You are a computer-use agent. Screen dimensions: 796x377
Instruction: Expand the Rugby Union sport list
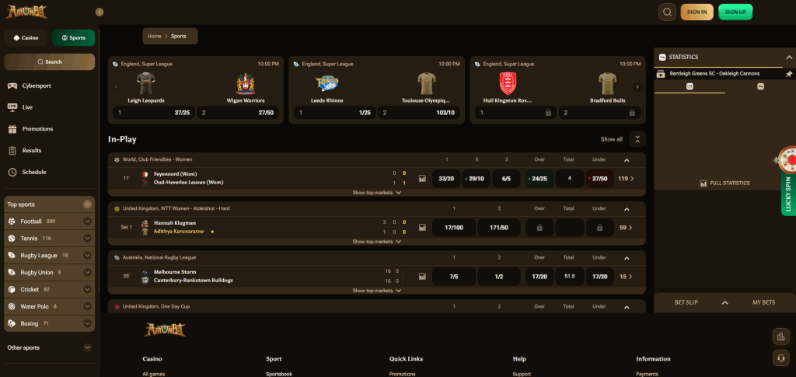pyautogui.click(x=87, y=273)
